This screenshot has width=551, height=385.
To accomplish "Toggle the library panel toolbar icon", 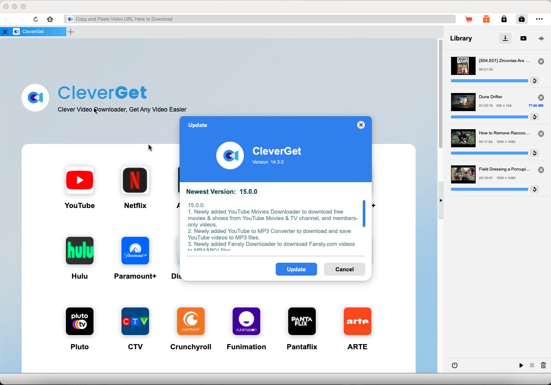I will (522, 19).
